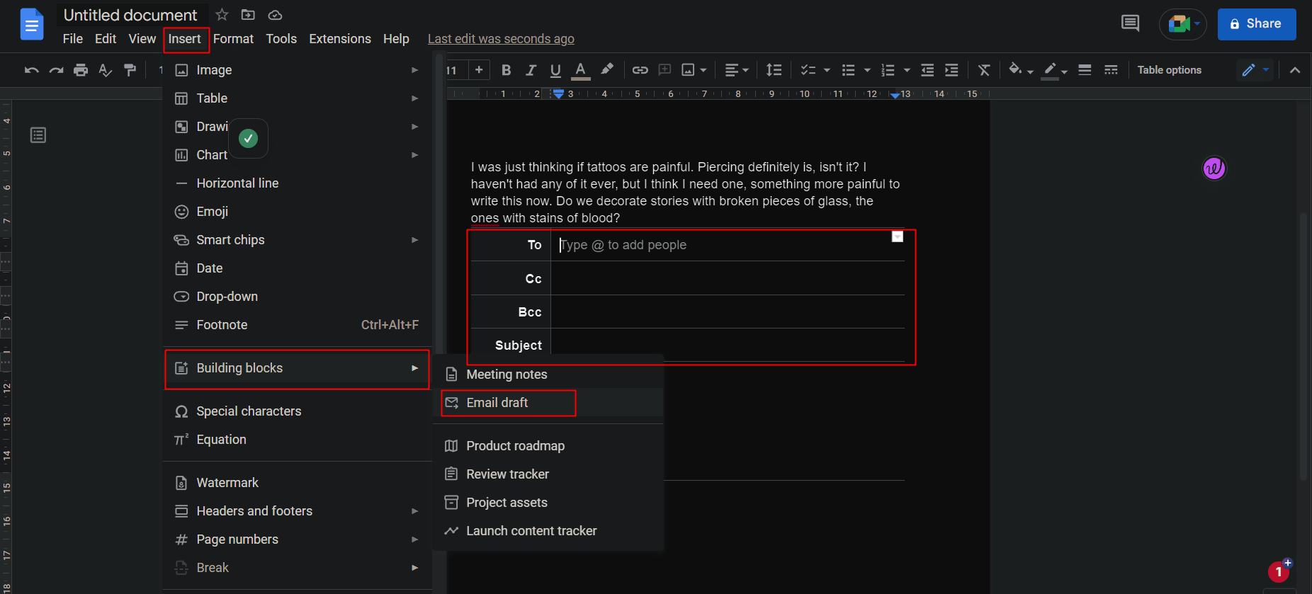This screenshot has height=594, width=1312.
Task: Toggle Underline formatting
Action: pos(555,70)
